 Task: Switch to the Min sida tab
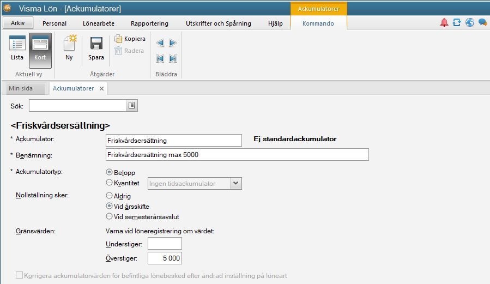point(21,88)
